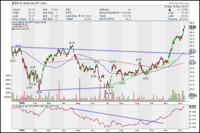The width and height of the screenshot is (200, 133).
Task: Click the 25.79 price label at left
Action: point(18,46)
